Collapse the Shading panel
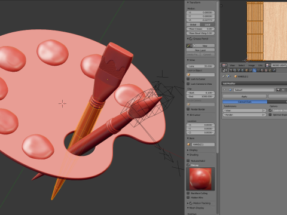 188,155
